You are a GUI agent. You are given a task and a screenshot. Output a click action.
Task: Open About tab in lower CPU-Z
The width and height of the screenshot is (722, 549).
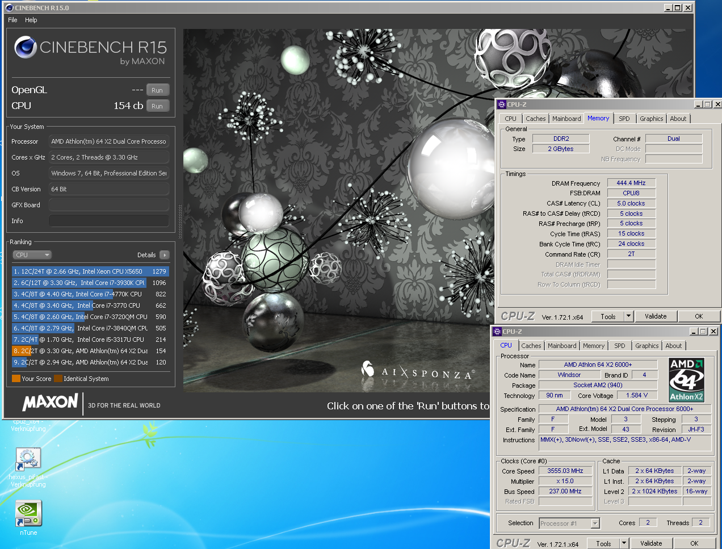coord(674,346)
